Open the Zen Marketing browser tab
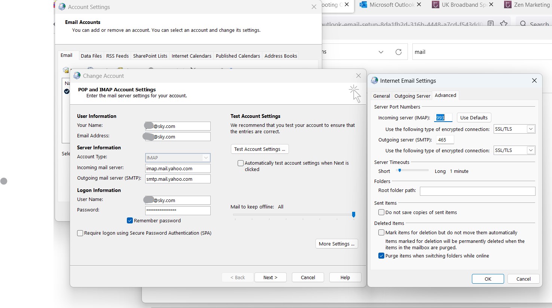Screen dimensions: 552x308 coord(527,5)
